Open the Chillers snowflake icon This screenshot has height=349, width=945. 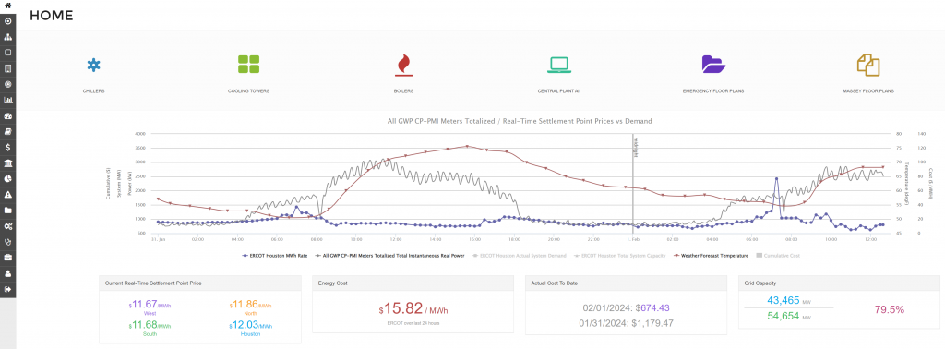(x=93, y=66)
